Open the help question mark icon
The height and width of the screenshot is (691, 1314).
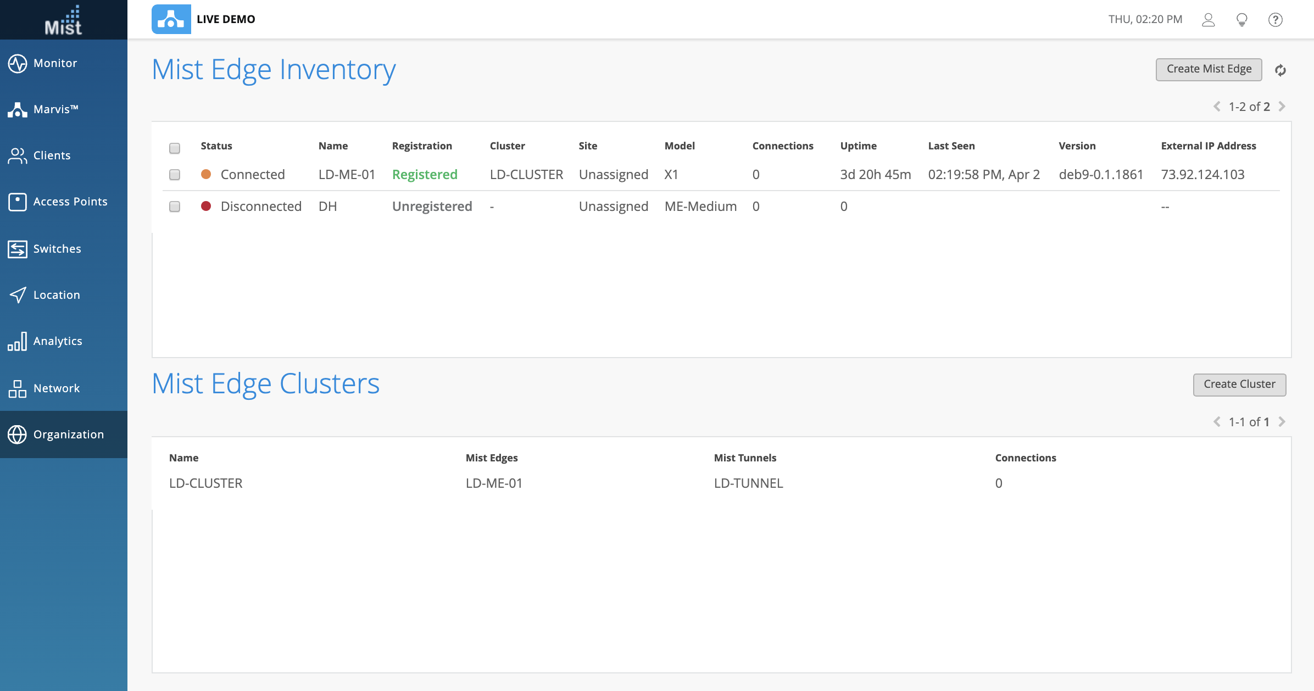[x=1275, y=20]
